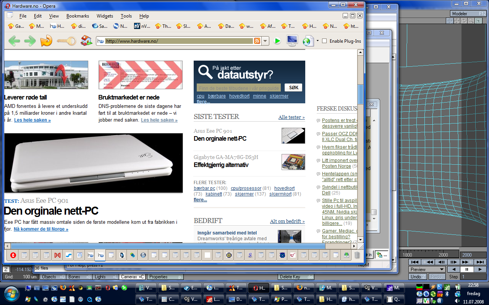Open the Wand key password icon

click(66, 40)
